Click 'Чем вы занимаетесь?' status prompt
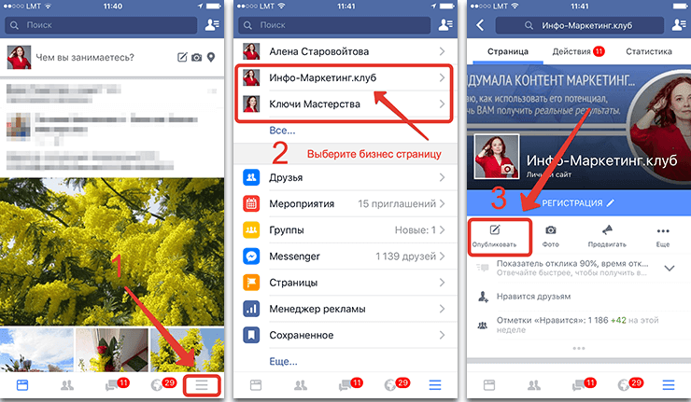Screen dimensions: 691x402 click(85, 57)
